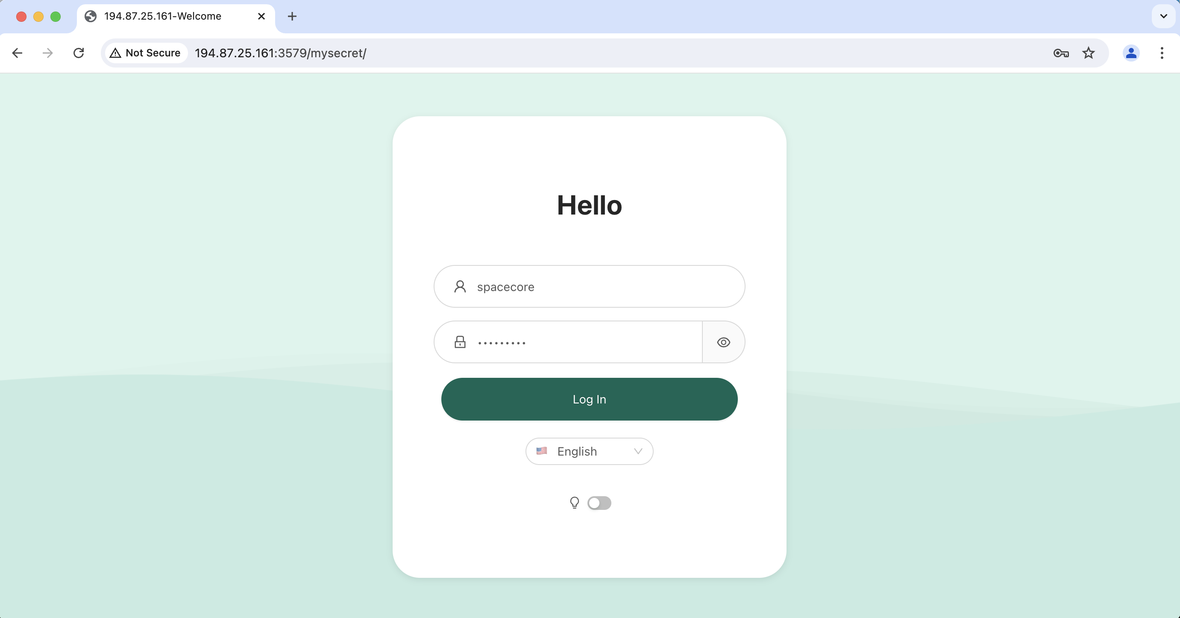The height and width of the screenshot is (618, 1180).
Task: Toggle the dark mode switch
Action: 599,503
